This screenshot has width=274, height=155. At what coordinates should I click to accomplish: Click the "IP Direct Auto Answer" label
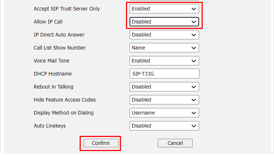[x=59, y=35]
